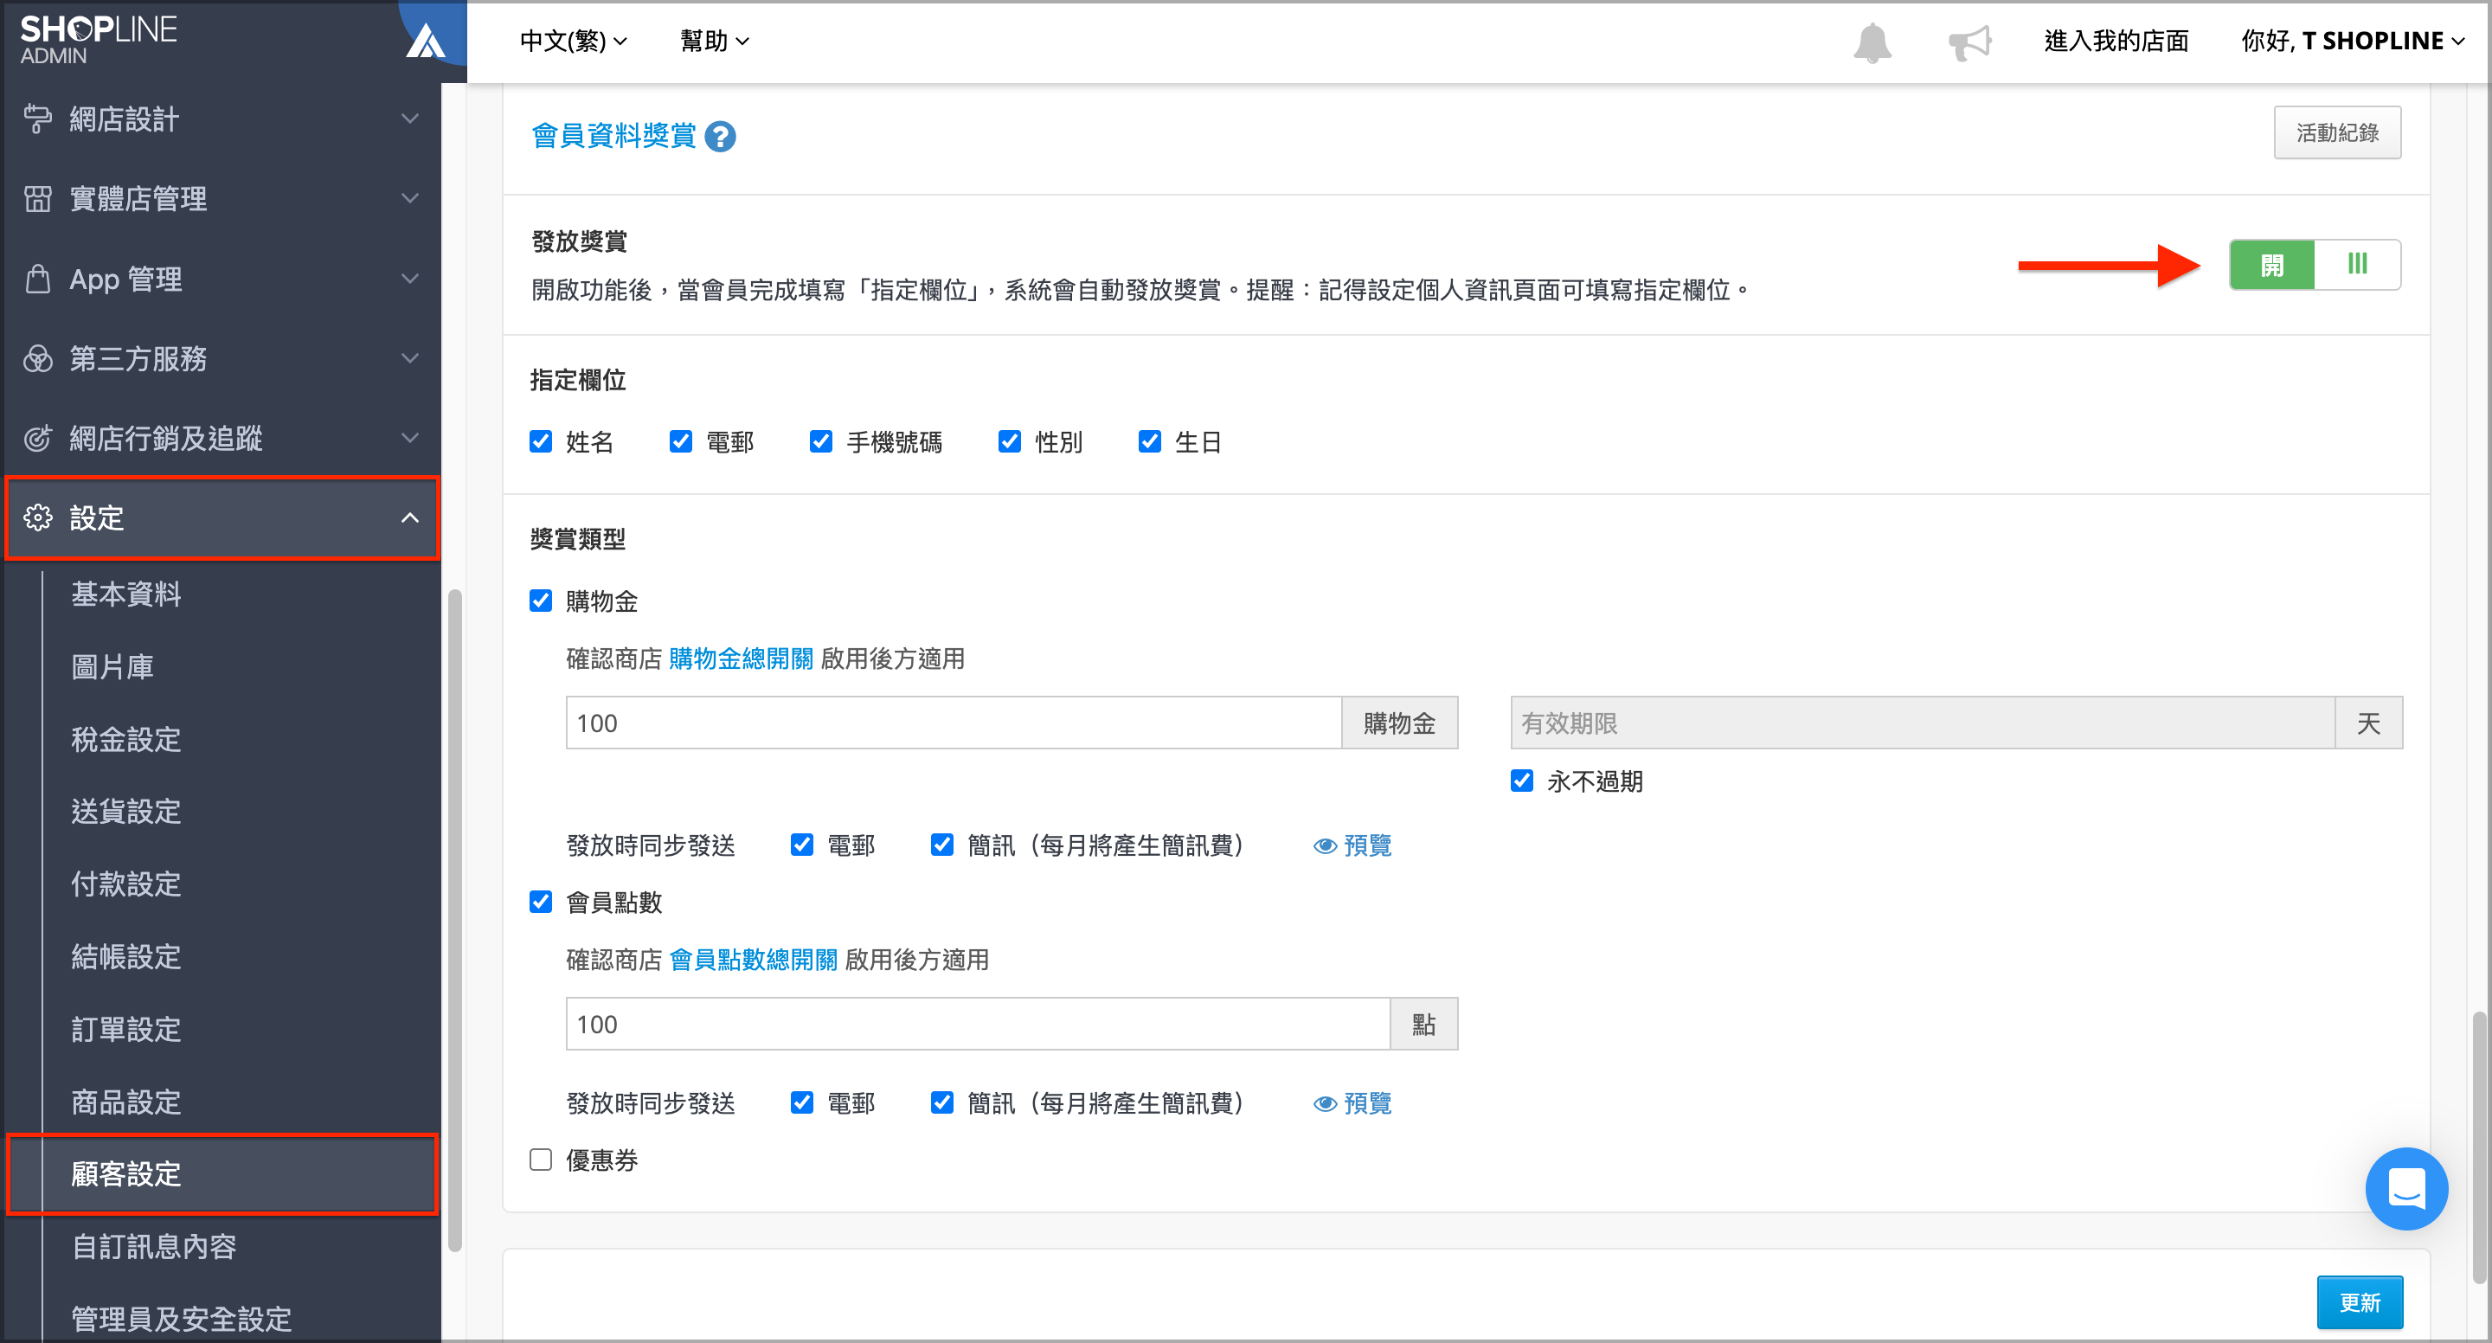Click the sidebar vertical scrollbar

[453, 919]
